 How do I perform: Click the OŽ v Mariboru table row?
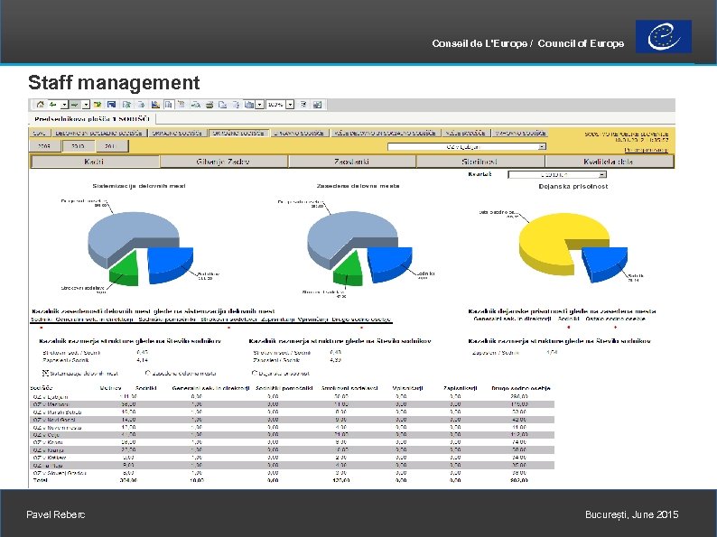(x=293, y=404)
